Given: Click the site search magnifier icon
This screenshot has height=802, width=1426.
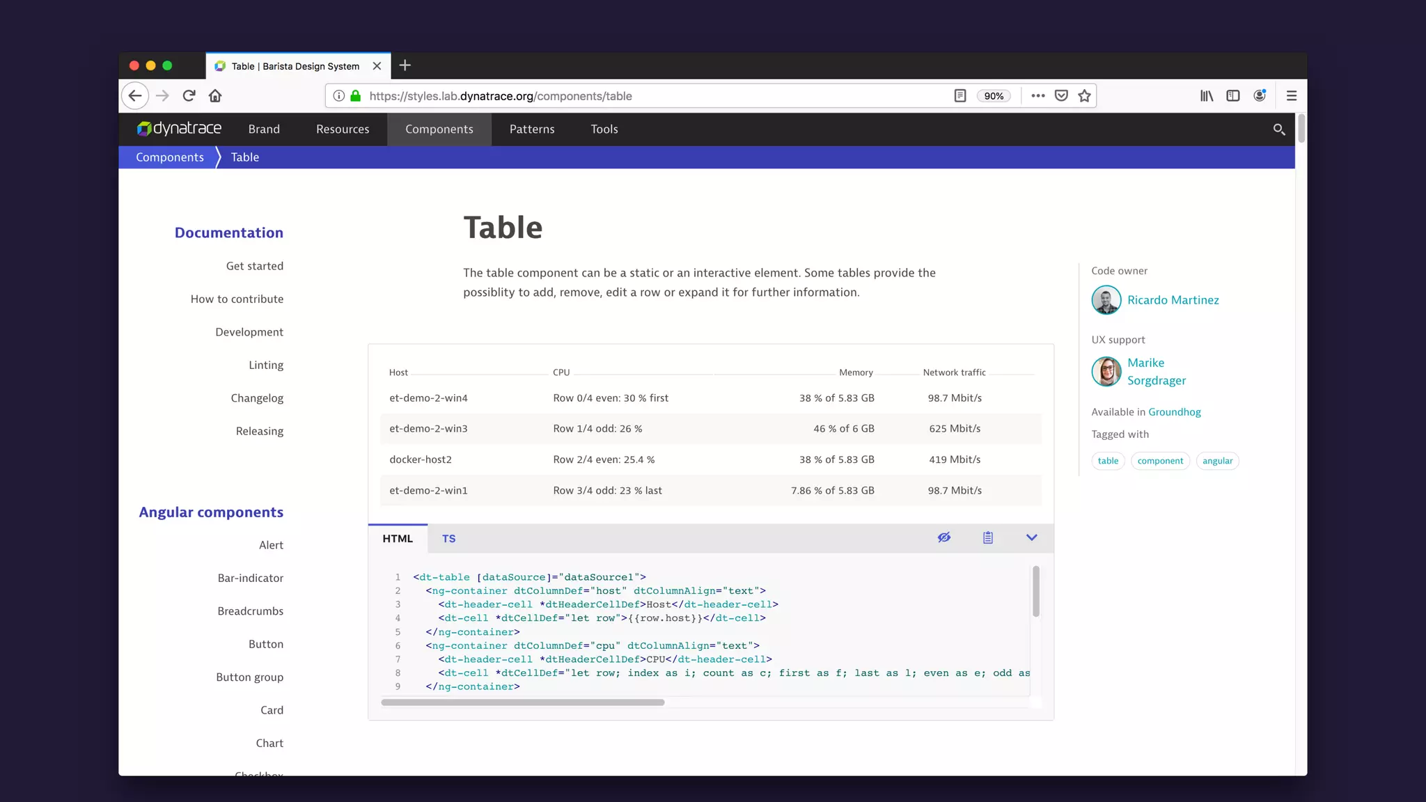Looking at the screenshot, I should tap(1278, 129).
